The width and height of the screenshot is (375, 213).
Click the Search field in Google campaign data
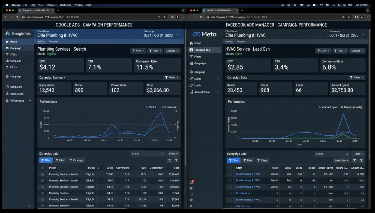coord(148,154)
